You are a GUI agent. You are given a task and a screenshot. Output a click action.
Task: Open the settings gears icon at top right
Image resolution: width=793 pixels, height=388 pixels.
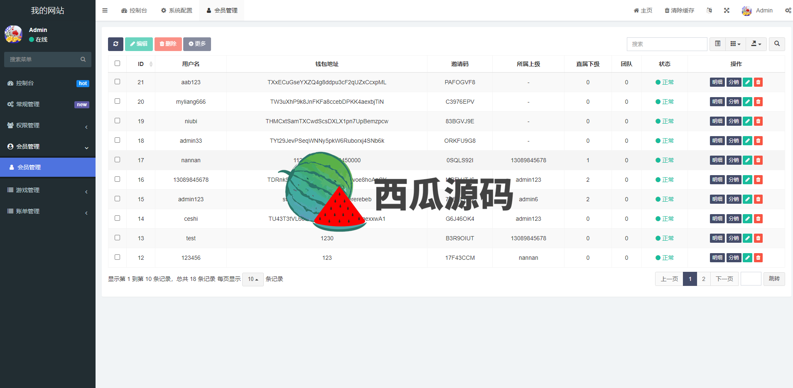(788, 10)
